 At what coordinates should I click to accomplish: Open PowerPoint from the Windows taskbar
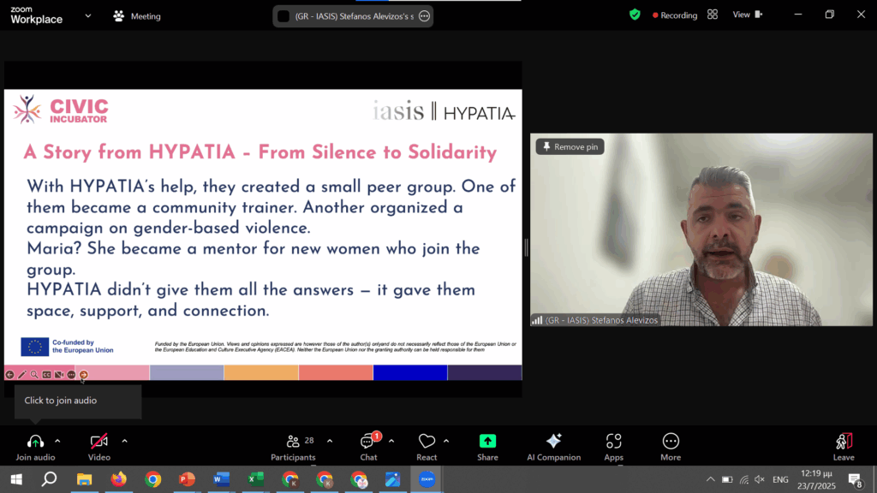[x=187, y=479]
